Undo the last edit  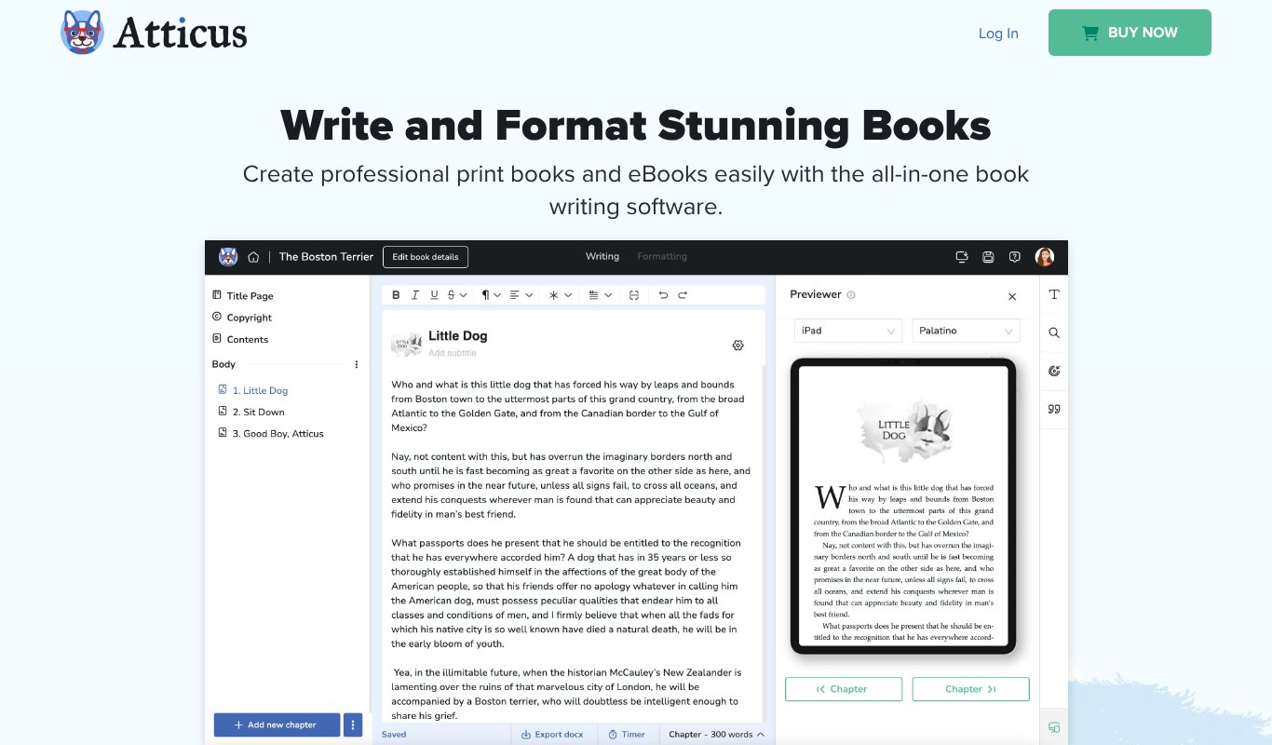[x=663, y=295]
